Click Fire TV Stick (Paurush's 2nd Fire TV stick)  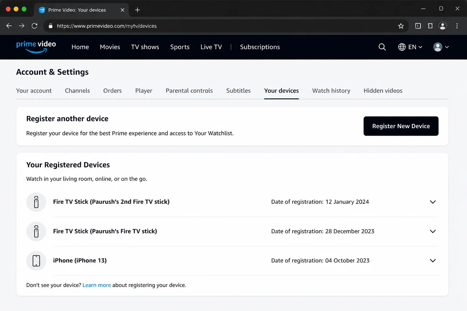tap(111, 202)
